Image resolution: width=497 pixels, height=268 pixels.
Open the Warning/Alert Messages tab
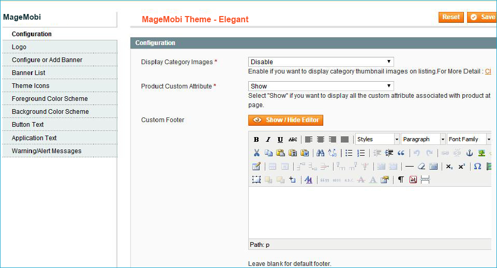[60, 151]
